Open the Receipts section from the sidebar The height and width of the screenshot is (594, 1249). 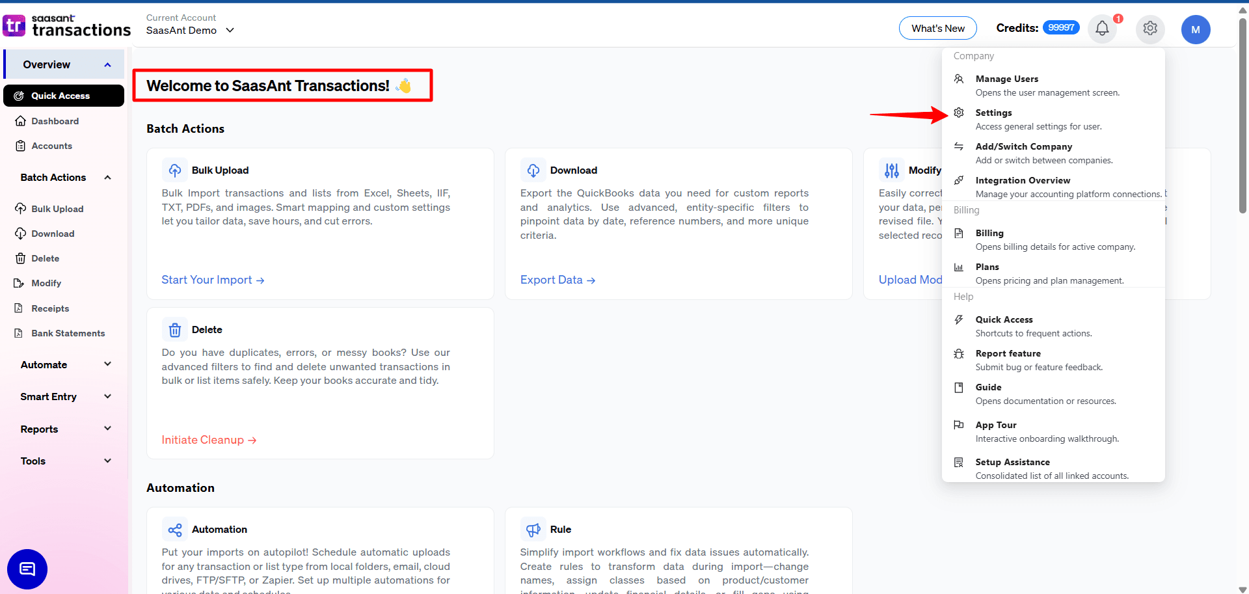coord(50,308)
